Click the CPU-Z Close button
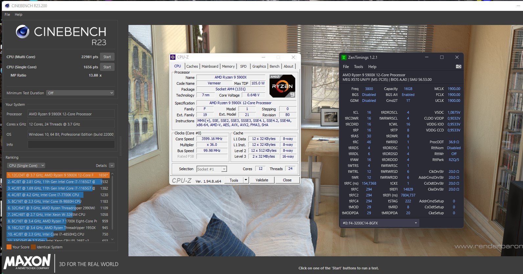 [287, 180]
